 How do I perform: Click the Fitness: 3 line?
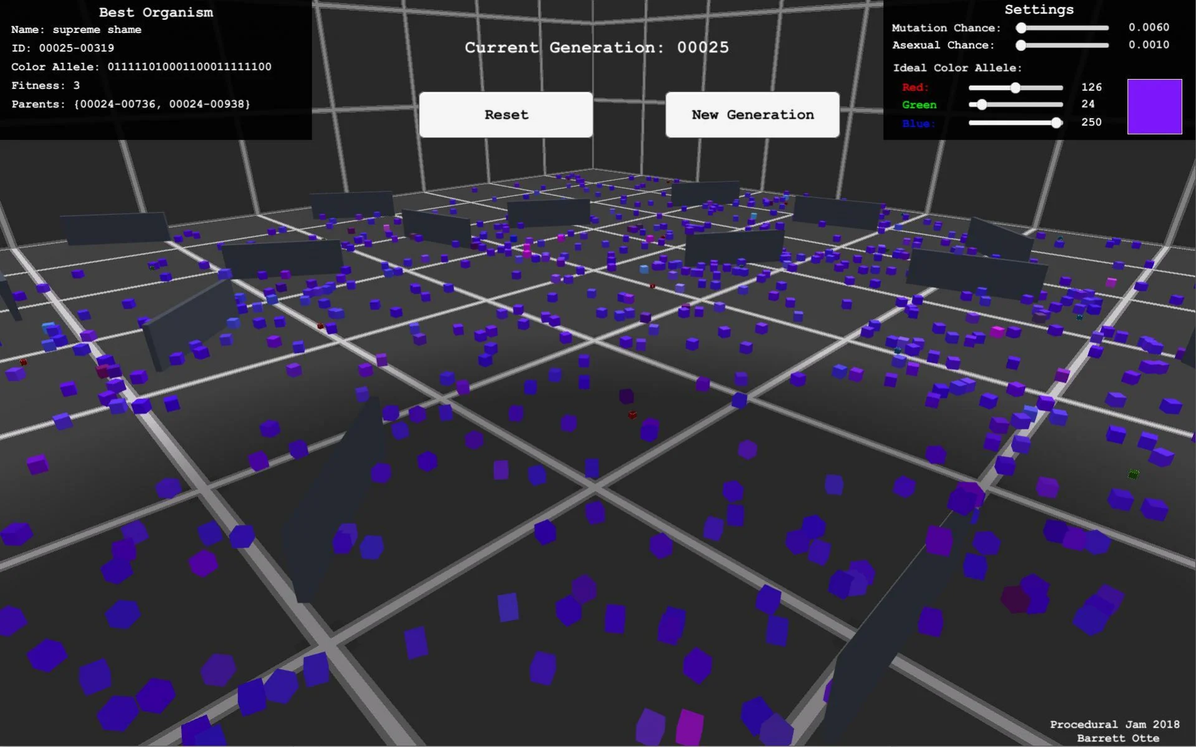(x=45, y=85)
